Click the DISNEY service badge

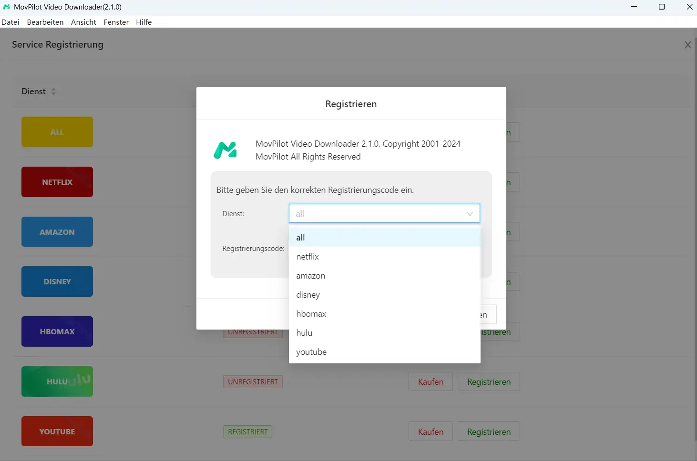[x=57, y=281]
